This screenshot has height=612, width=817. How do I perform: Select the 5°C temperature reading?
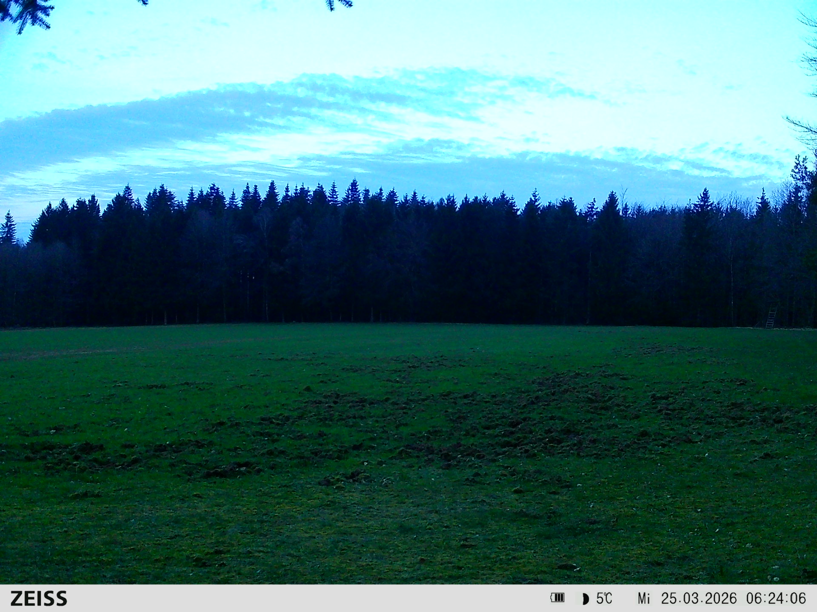tap(604, 598)
